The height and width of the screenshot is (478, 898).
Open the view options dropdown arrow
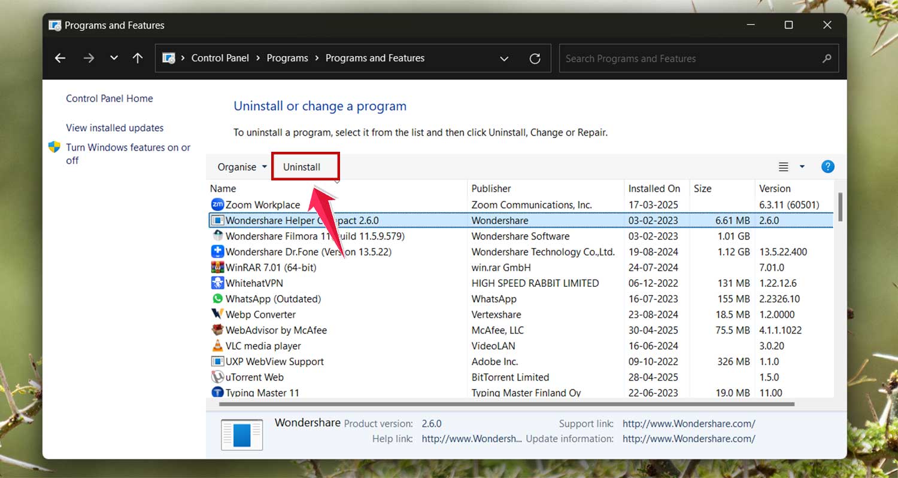pyautogui.click(x=802, y=167)
